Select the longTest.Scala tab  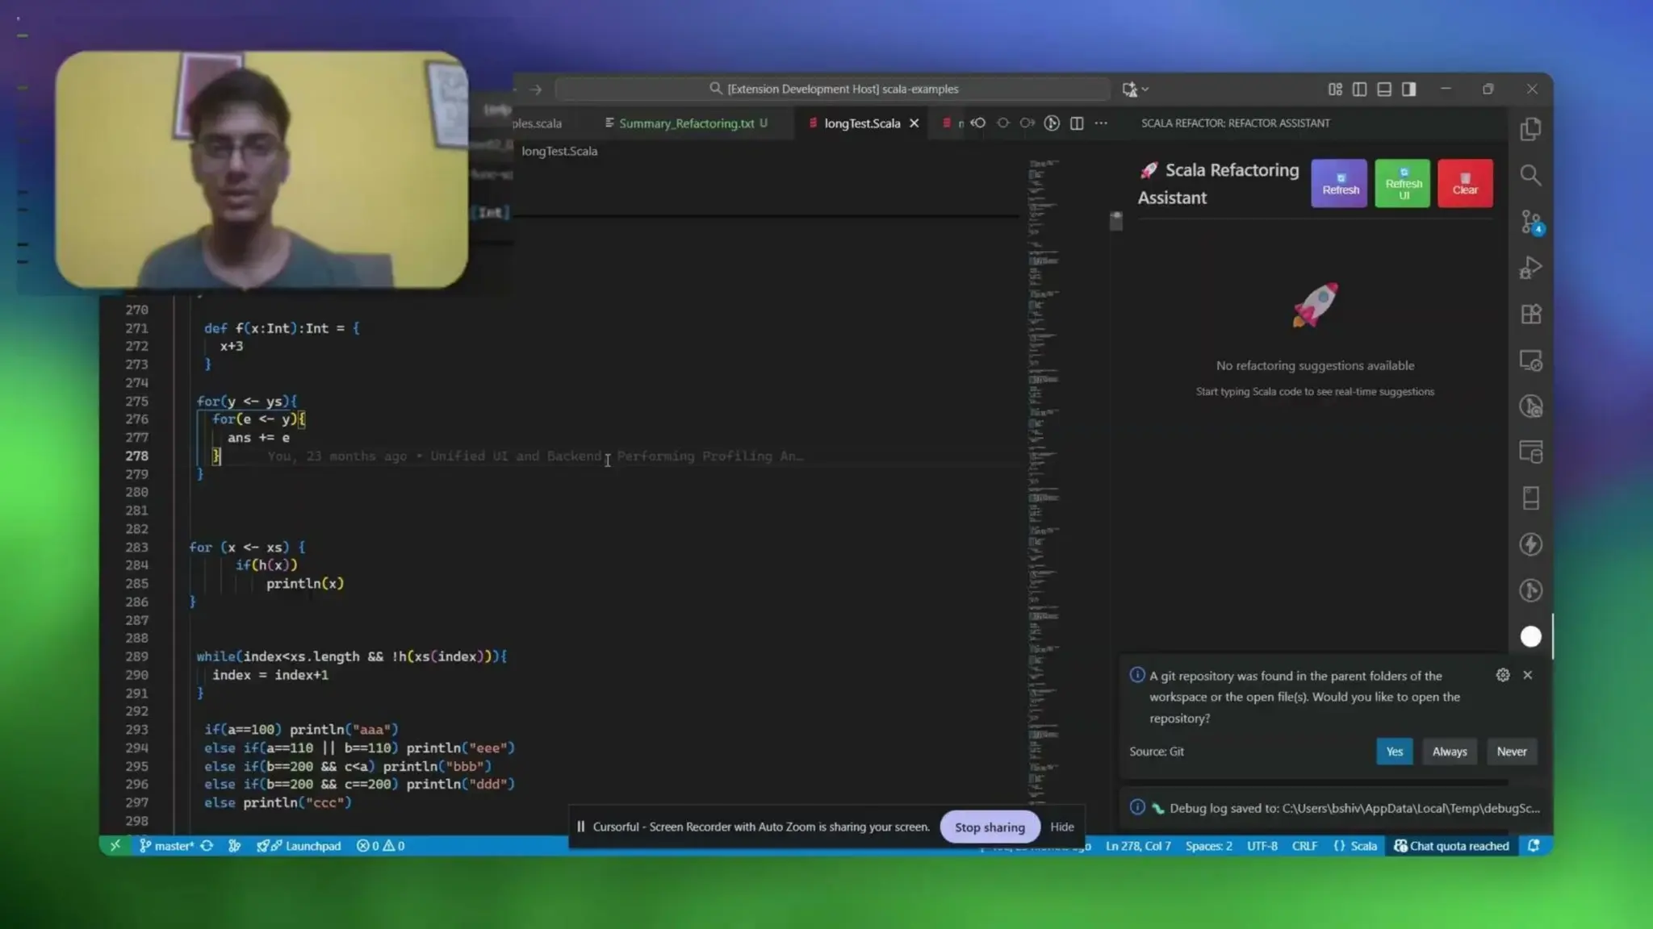861,123
